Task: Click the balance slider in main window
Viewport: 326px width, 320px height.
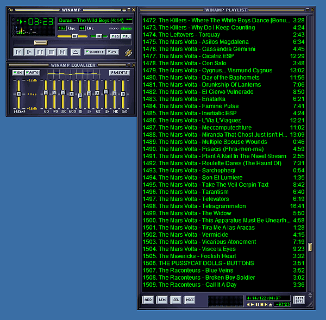Action: point(99,36)
